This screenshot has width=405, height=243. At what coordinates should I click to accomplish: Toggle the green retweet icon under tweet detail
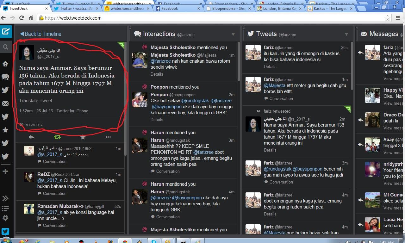pos(57,137)
